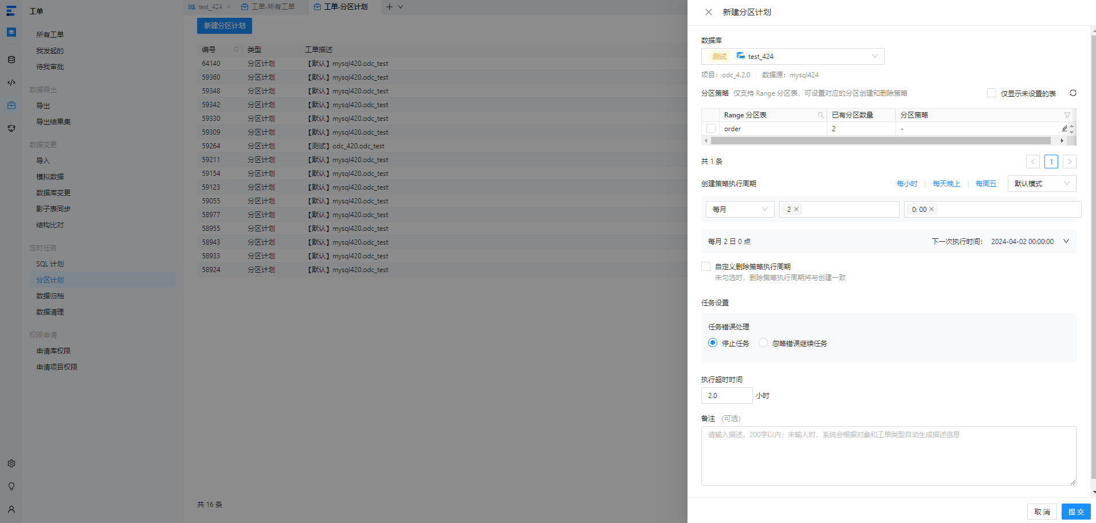Click the lightbulb help icon in sidebar

pyautogui.click(x=11, y=486)
